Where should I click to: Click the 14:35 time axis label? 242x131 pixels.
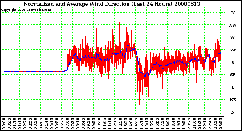136,124
